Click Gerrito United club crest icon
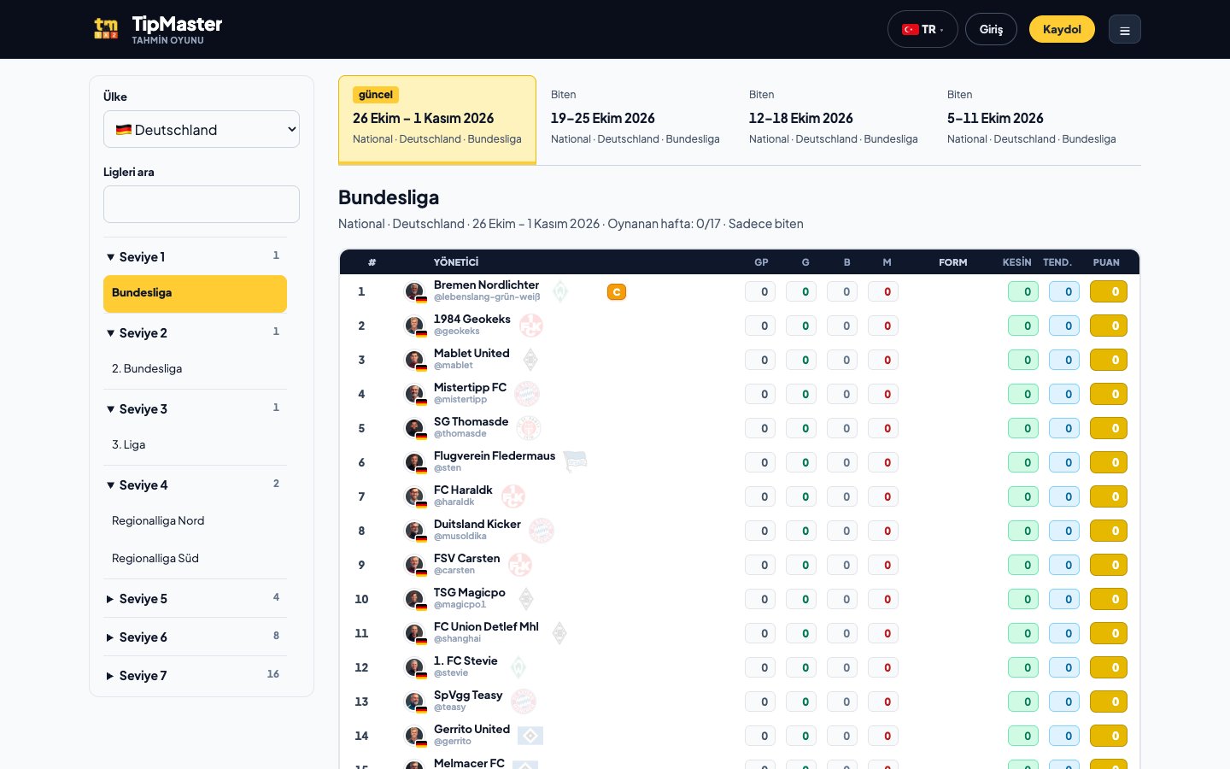 pos(530,736)
